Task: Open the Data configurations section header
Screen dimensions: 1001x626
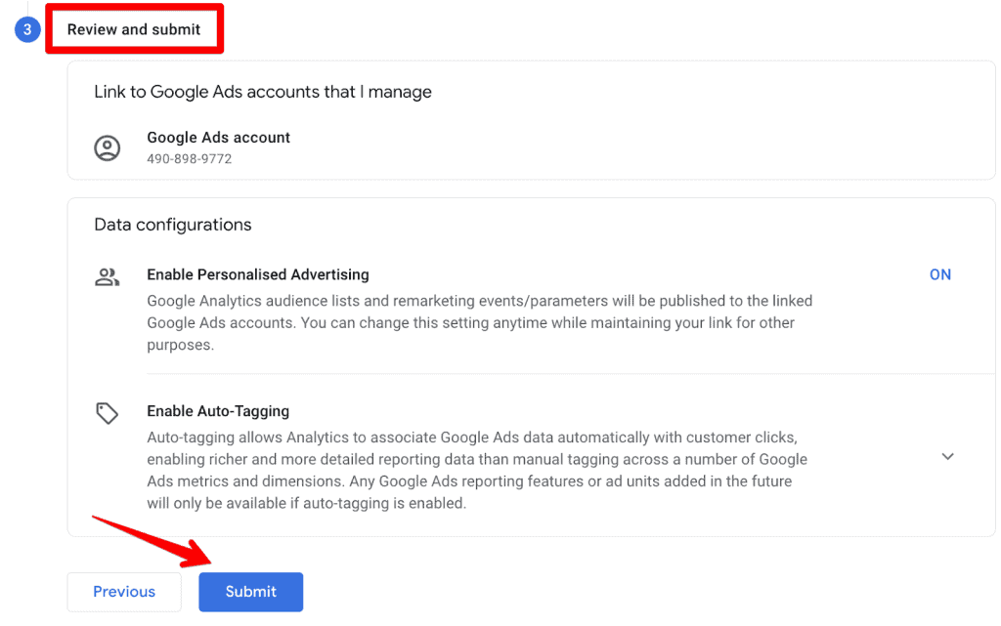Action: tap(172, 225)
